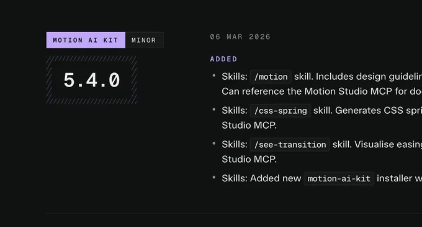Viewport: 422px width, 227px height.
Task: Click the ADDED section heading
Action: pyautogui.click(x=223, y=59)
